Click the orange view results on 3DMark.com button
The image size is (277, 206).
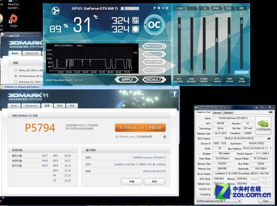pyautogui.click(x=140, y=128)
